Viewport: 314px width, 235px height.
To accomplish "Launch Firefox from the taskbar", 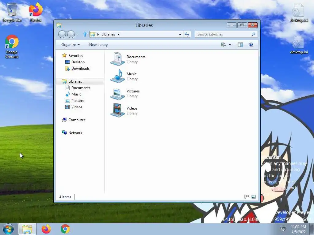I will point(46,229).
